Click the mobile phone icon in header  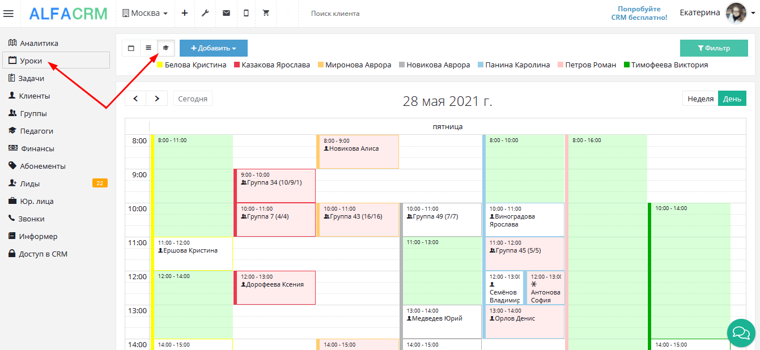245,12
